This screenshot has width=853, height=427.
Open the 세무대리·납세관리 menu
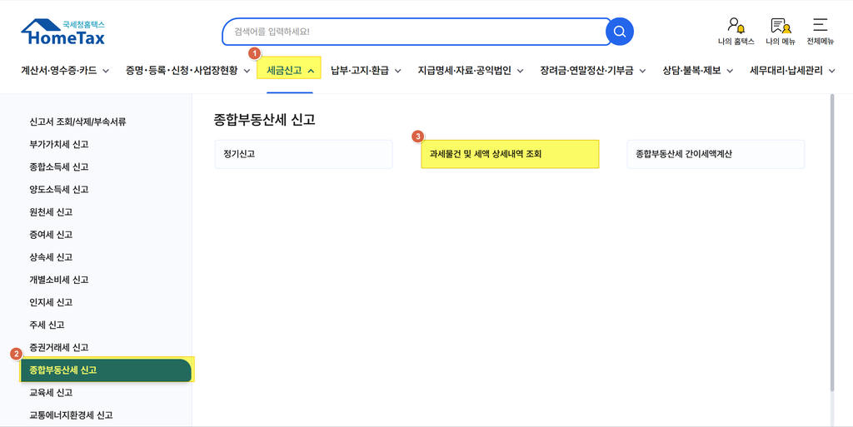[x=786, y=71]
